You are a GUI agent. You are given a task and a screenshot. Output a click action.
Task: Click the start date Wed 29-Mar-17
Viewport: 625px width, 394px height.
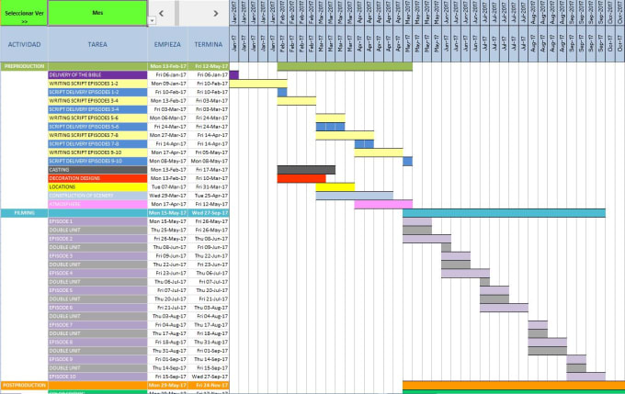click(x=168, y=196)
